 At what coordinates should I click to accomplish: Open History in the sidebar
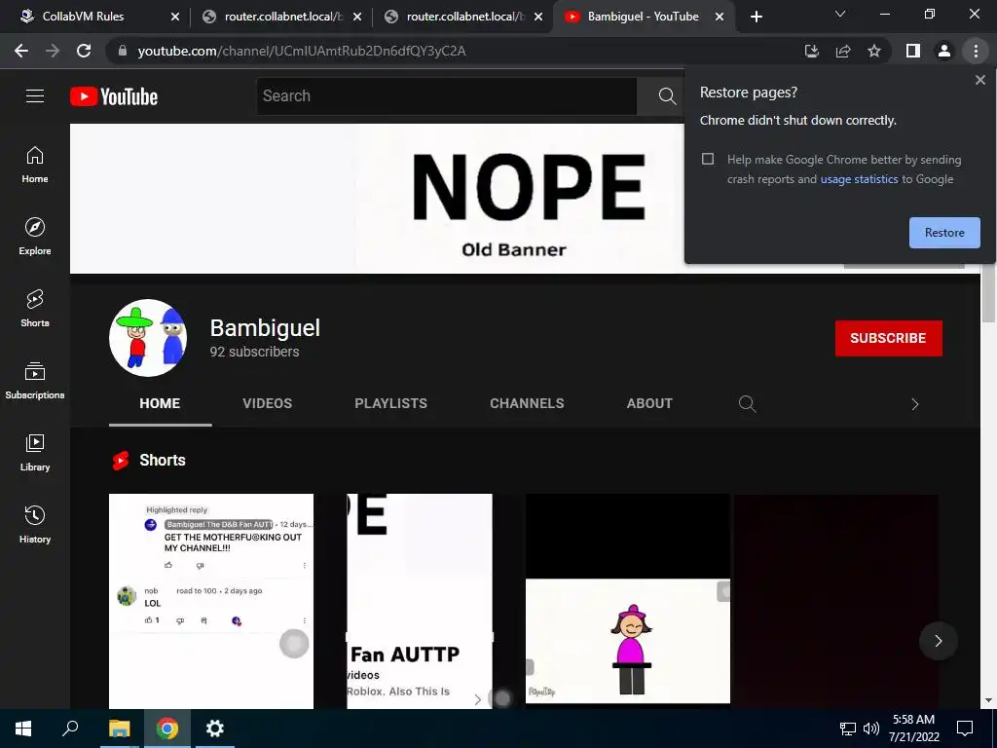[x=35, y=525]
